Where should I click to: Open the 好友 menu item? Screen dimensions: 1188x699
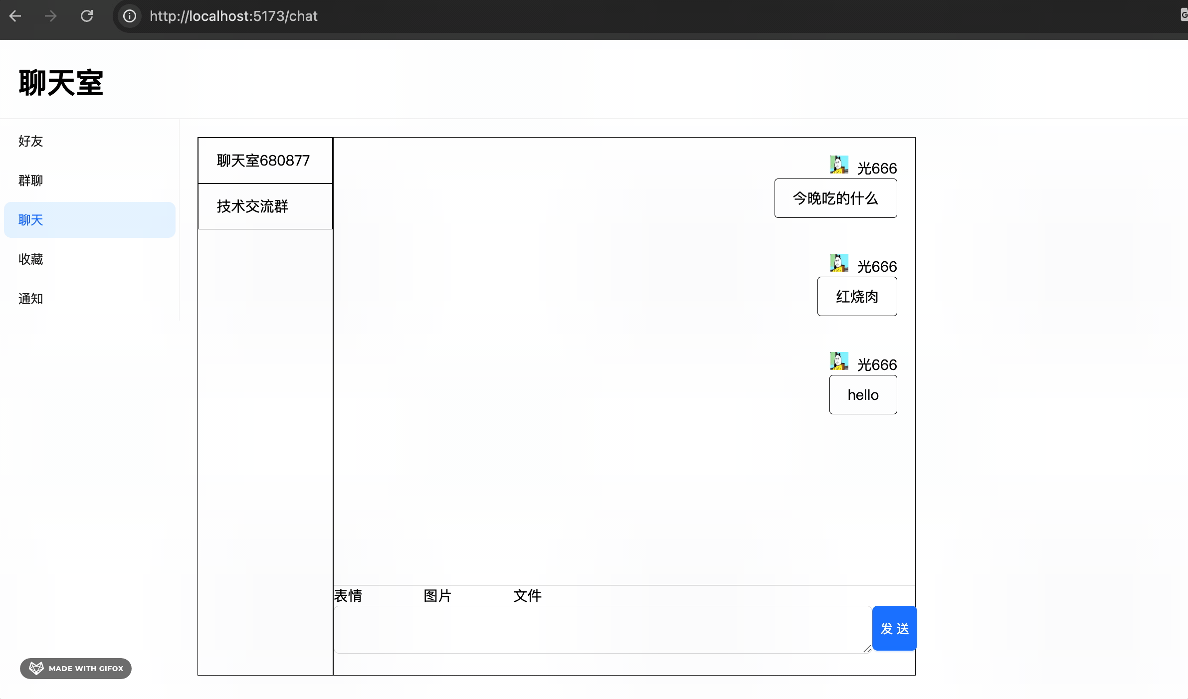(x=31, y=141)
